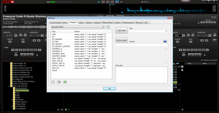The image size is (219, 113).
Task: Click the green plus add-mapping icon
Action: (65, 82)
